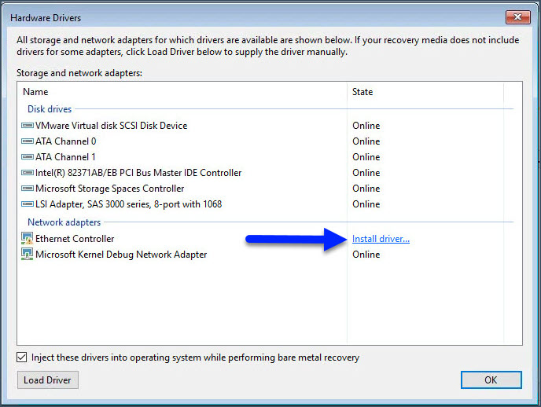The image size is (541, 407).
Task: Select the LSI Adapter SAS 3000 entry
Action: 128,204
